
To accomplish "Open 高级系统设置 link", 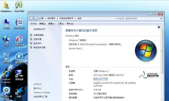I will click(39, 47).
